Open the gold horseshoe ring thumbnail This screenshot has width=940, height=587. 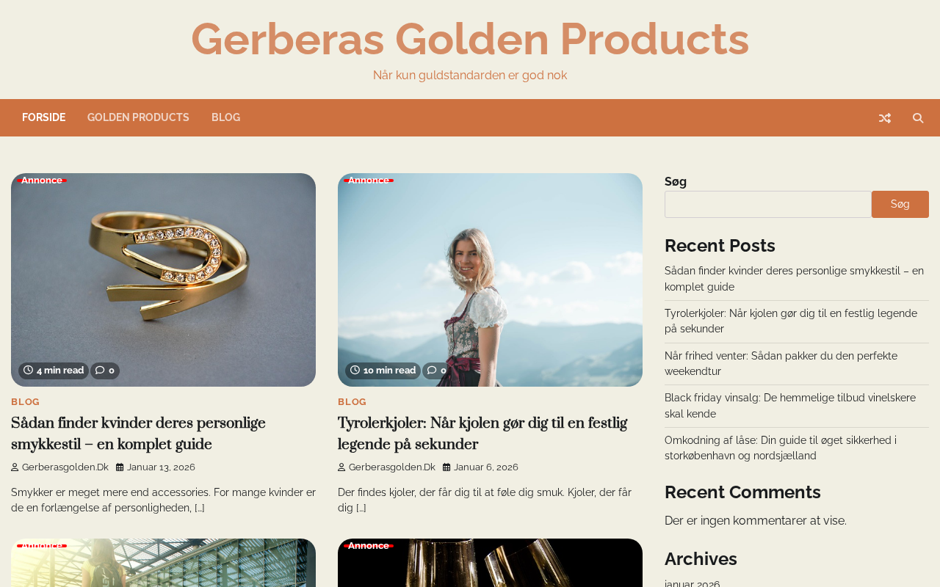pyautogui.click(x=163, y=280)
